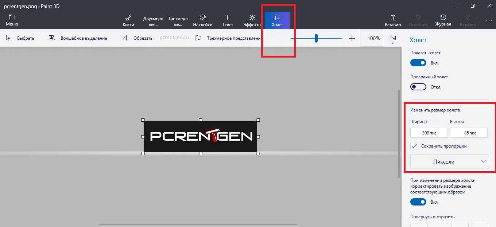Click the PCRENTGEN logo image on canvas
The image size is (496, 227).
click(x=200, y=137)
